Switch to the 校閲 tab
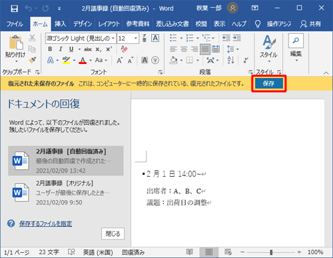The image size is (333, 258). click(201, 24)
